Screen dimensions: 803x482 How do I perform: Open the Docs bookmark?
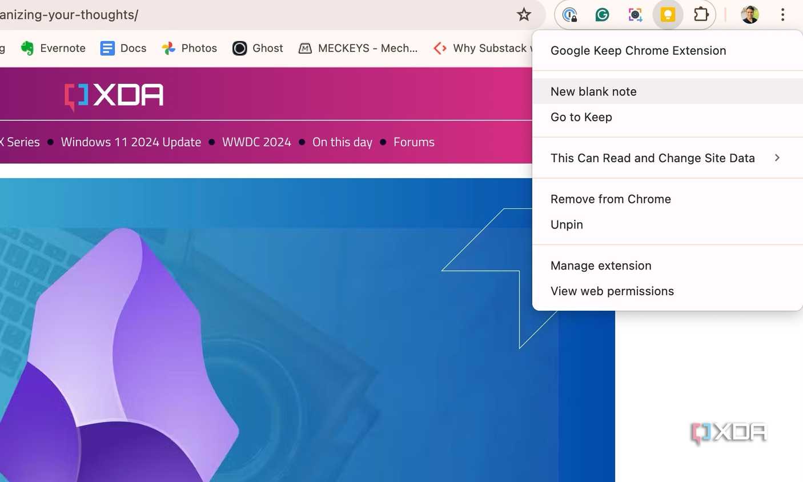click(x=123, y=49)
